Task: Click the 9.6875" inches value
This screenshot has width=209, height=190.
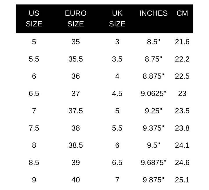Action: click(154, 162)
